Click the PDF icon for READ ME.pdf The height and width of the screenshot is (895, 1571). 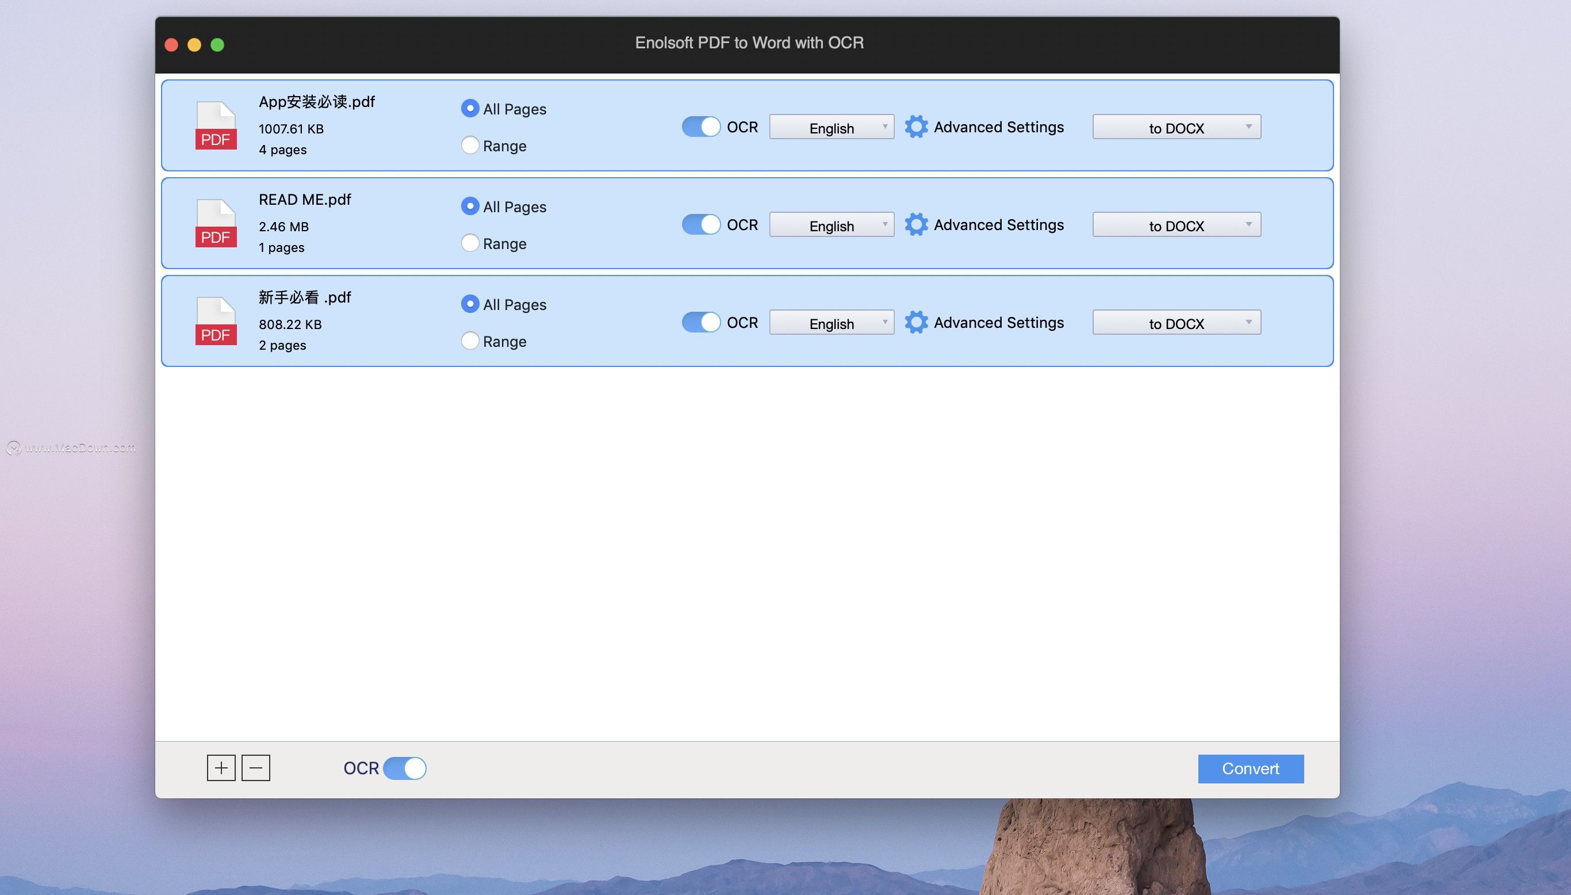pos(216,223)
